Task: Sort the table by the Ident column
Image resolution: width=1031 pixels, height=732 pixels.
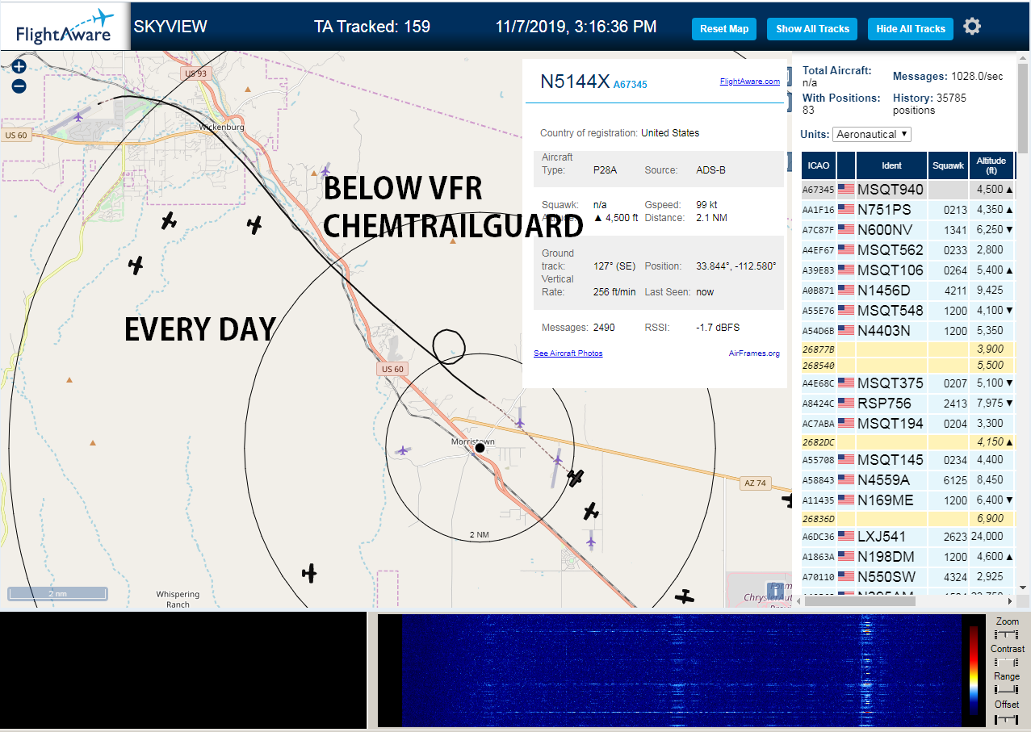Action: [x=891, y=165]
